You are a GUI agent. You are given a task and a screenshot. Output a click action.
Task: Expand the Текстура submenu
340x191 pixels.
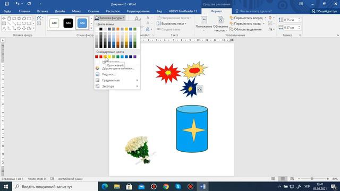117,86
